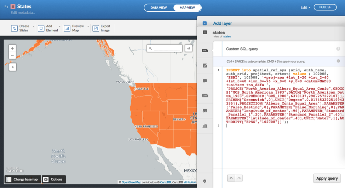
Task: Click the red lock privacy icon
Action: click(x=13, y=6)
